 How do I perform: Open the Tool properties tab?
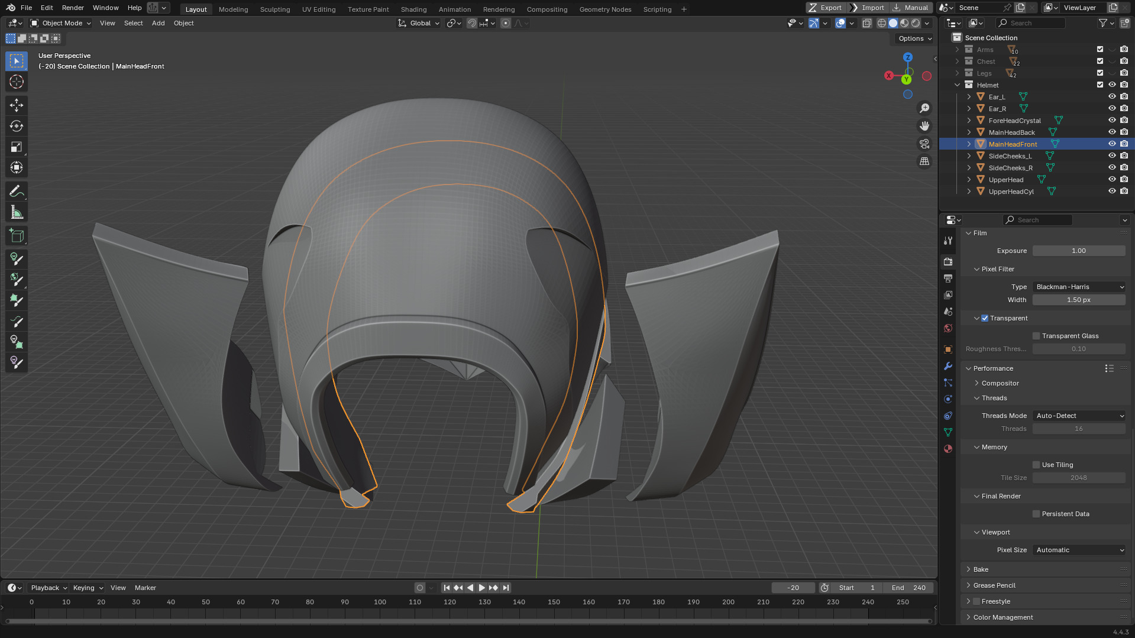point(948,241)
